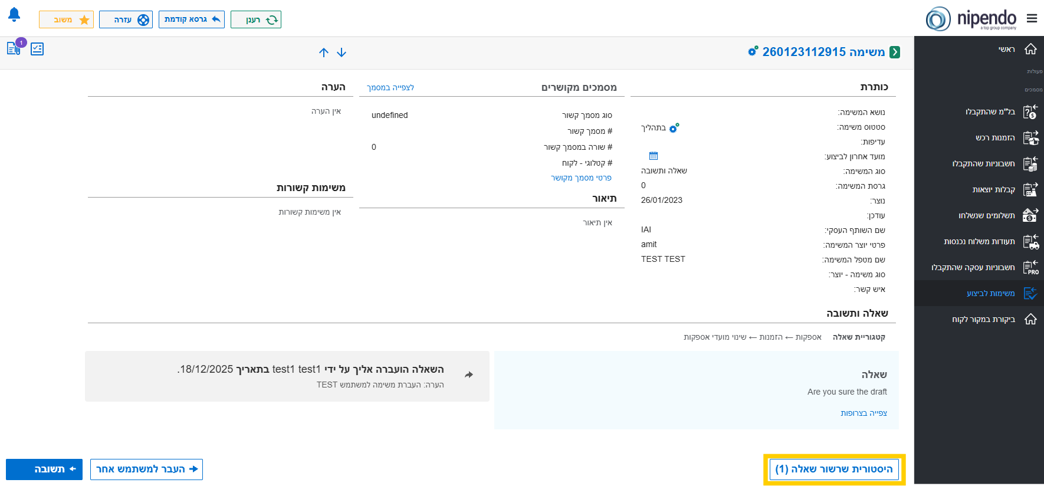Click forward arrow icon in transferred-question note
The width and height of the screenshot is (1044, 486).
469,375
